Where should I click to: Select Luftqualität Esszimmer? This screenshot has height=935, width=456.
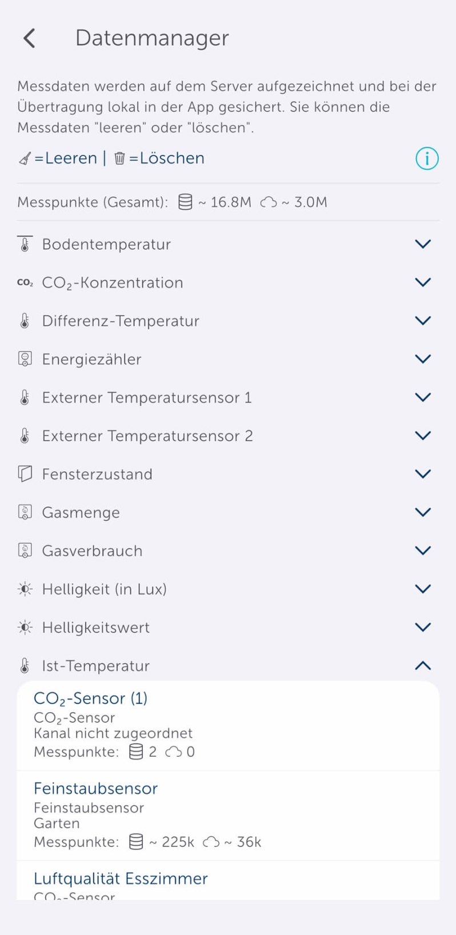pos(121,878)
